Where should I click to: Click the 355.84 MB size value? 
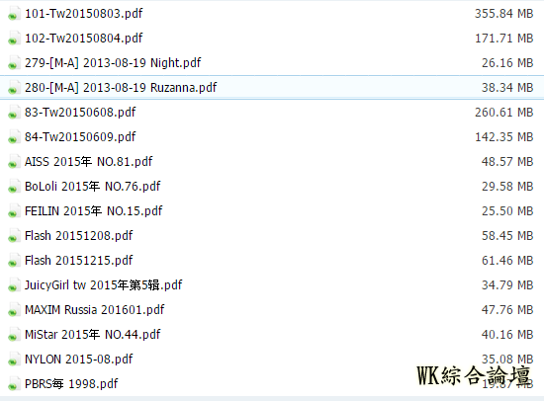503,14
